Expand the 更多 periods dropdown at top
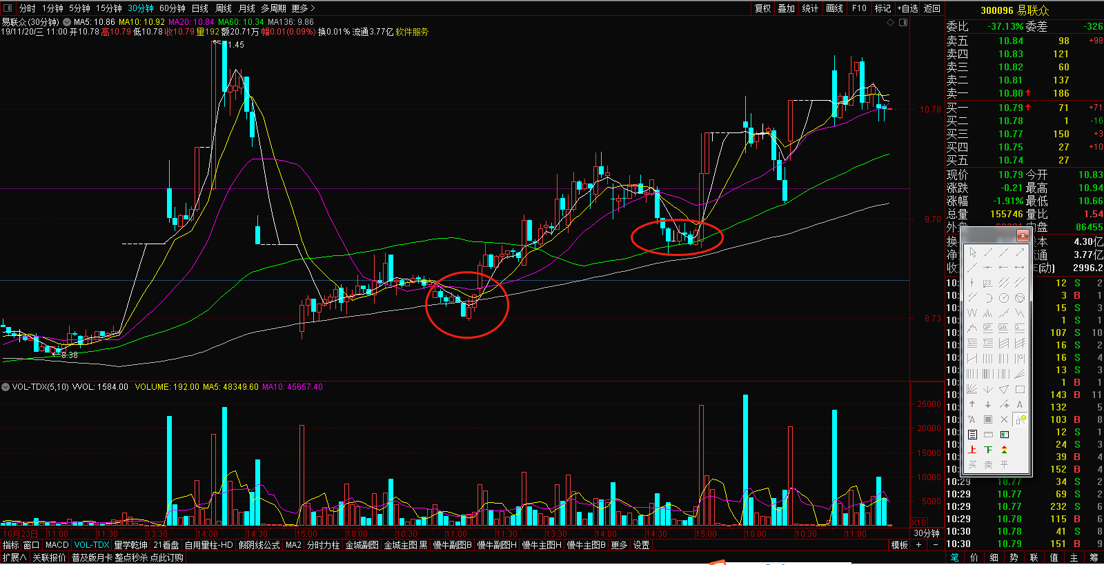This screenshot has width=1104, height=565. [x=303, y=8]
